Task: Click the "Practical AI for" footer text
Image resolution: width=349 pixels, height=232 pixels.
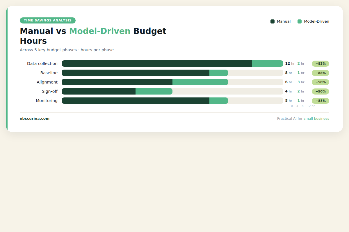Action: pos(290,119)
